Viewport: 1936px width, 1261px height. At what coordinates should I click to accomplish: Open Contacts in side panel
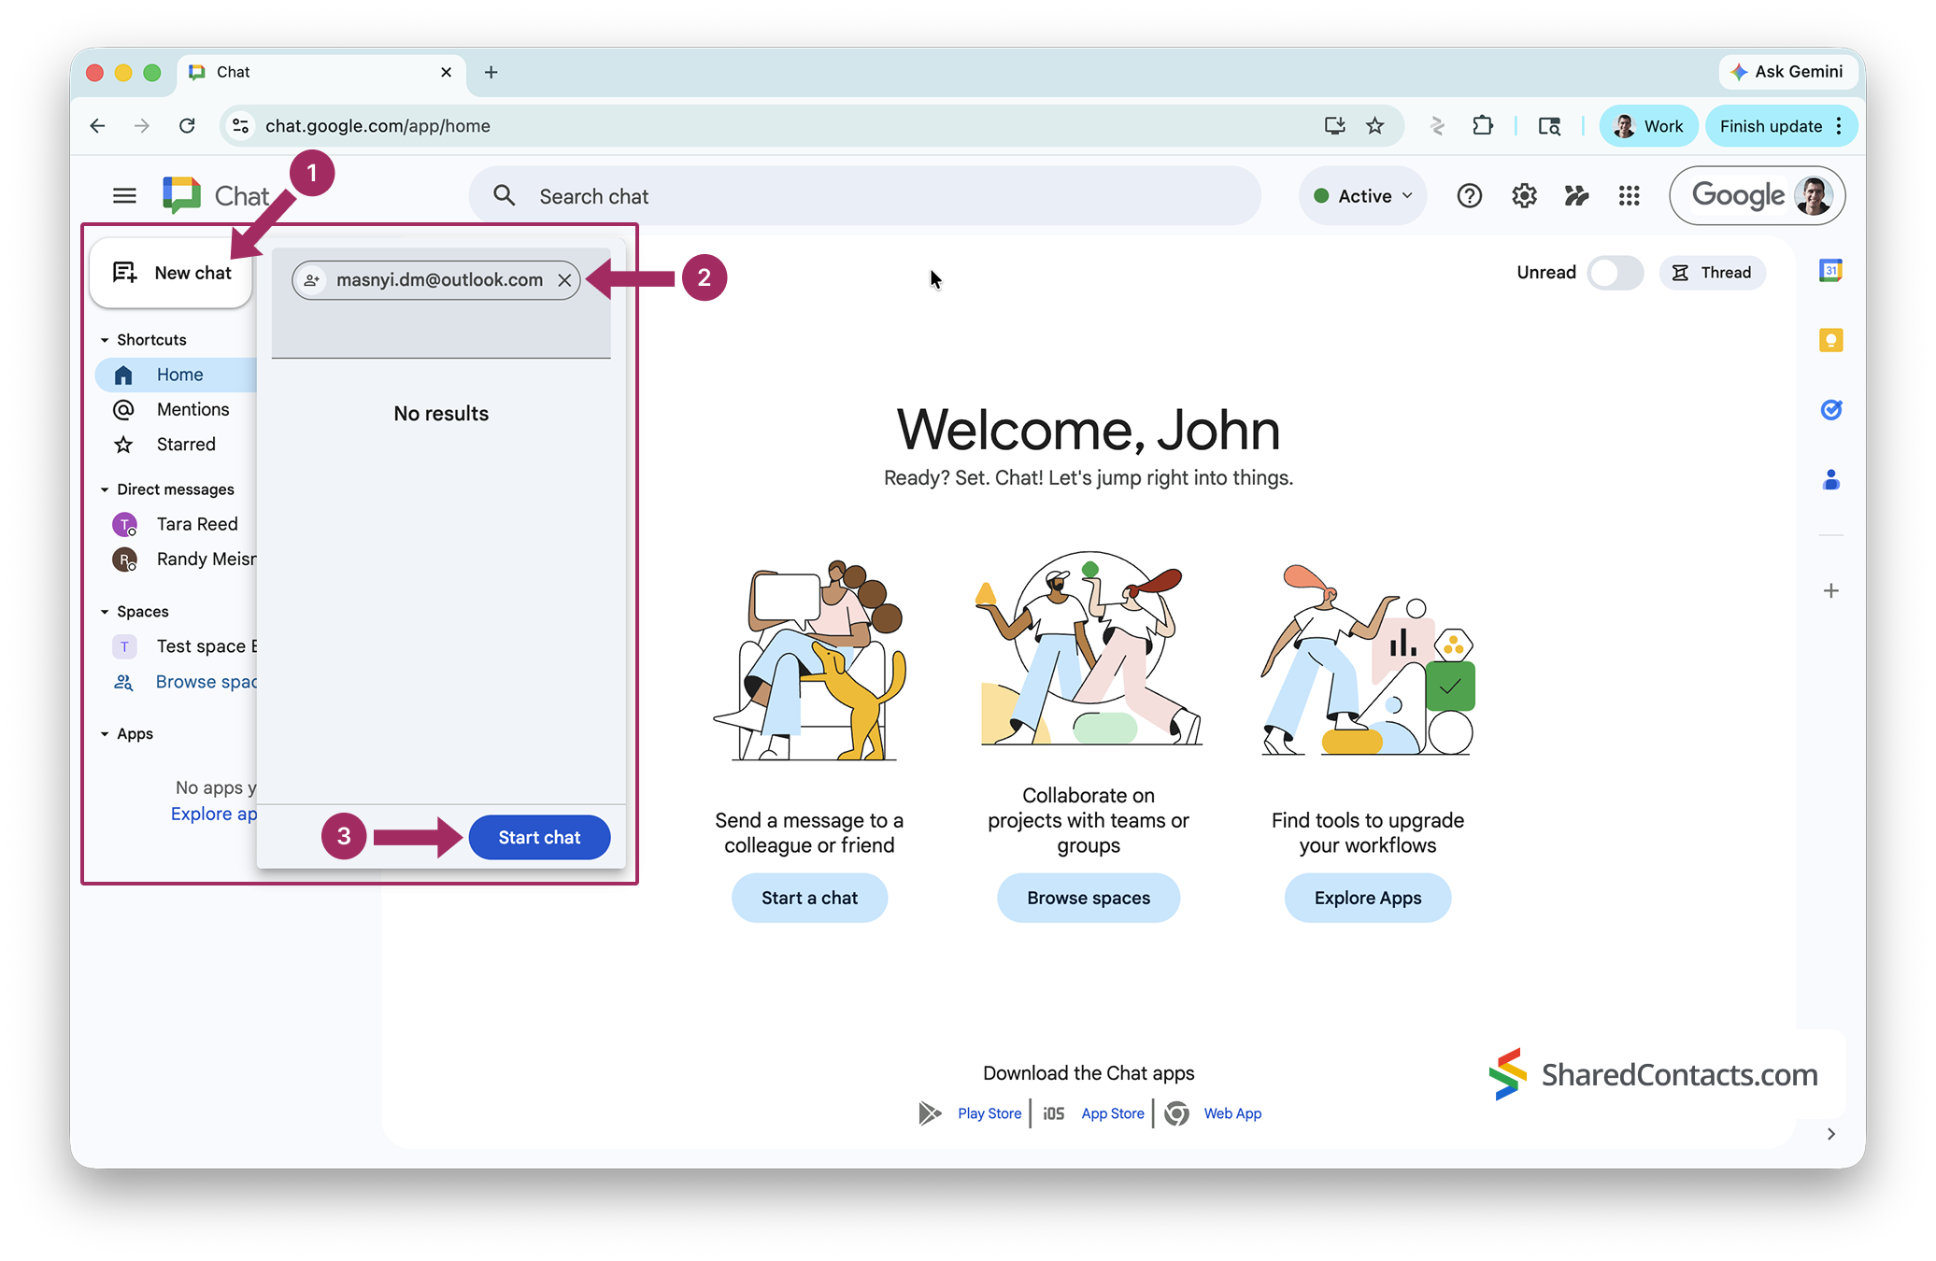coord(1830,480)
